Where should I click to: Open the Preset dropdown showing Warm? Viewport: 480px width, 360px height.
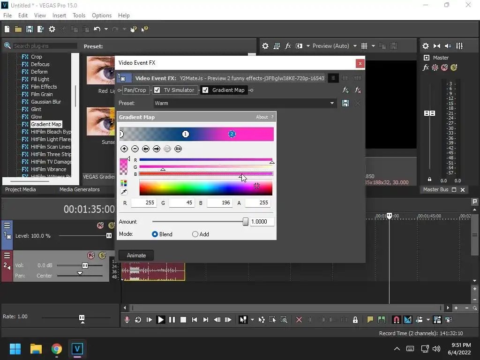(245, 103)
